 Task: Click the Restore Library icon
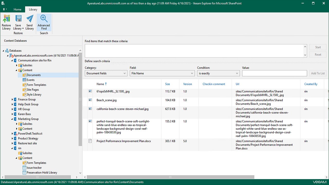point(6,19)
